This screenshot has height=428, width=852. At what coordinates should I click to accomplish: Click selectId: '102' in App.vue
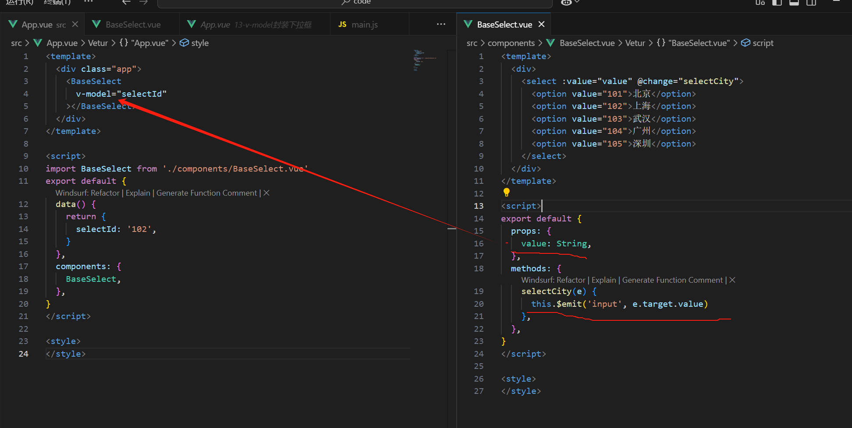pyautogui.click(x=116, y=229)
